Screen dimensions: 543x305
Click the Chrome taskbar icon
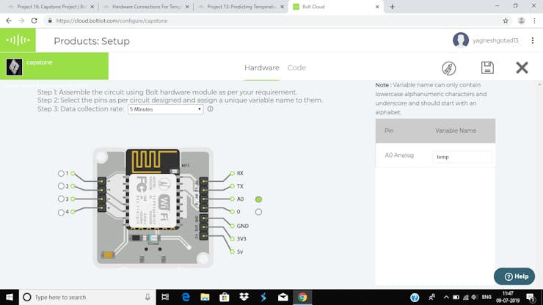[x=302, y=297]
